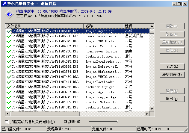The width and height of the screenshot is (189, 133).
Task: Click green checkmark for VirFile04095.EXE
Action: tap(9, 61)
